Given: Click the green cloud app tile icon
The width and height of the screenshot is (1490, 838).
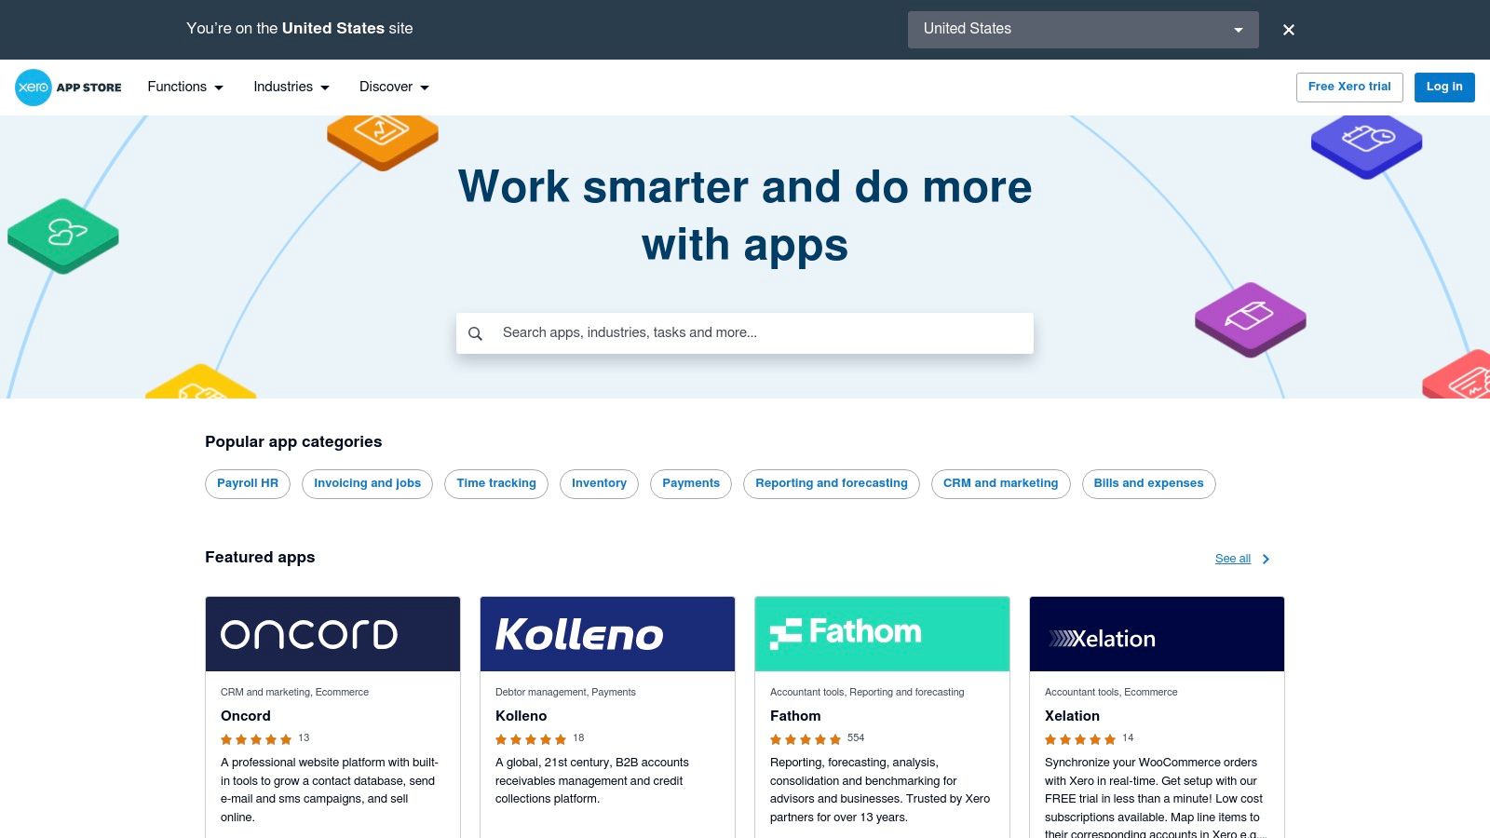Looking at the screenshot, I should click(x=61, y=236).
